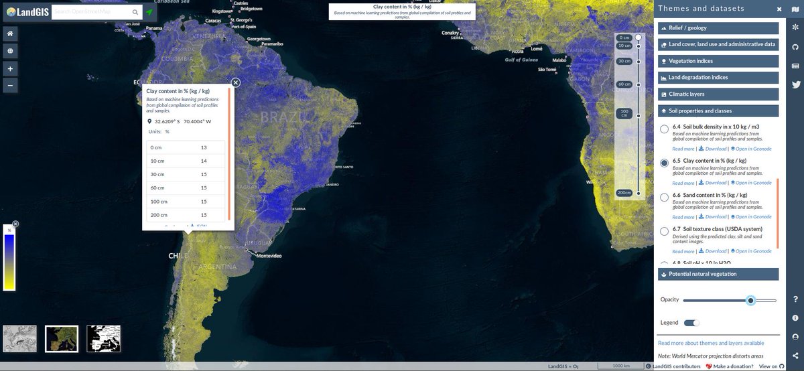Close the color legend box
Viewport: 804px width, 371px height.
pyautogui.click(x=15, y=224)
